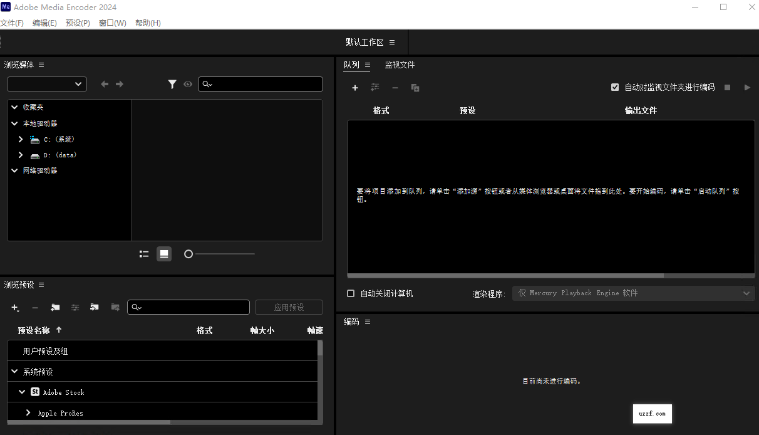
Task: Click the Add Output icon in Queue panel
Action: 375,88
